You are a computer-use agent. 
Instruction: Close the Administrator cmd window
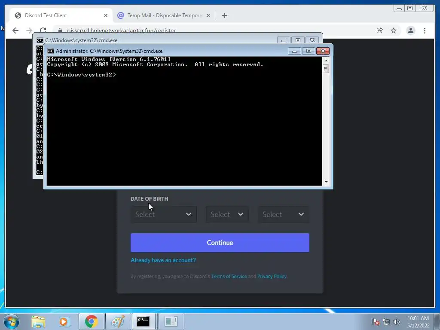(x=323, y=51)
